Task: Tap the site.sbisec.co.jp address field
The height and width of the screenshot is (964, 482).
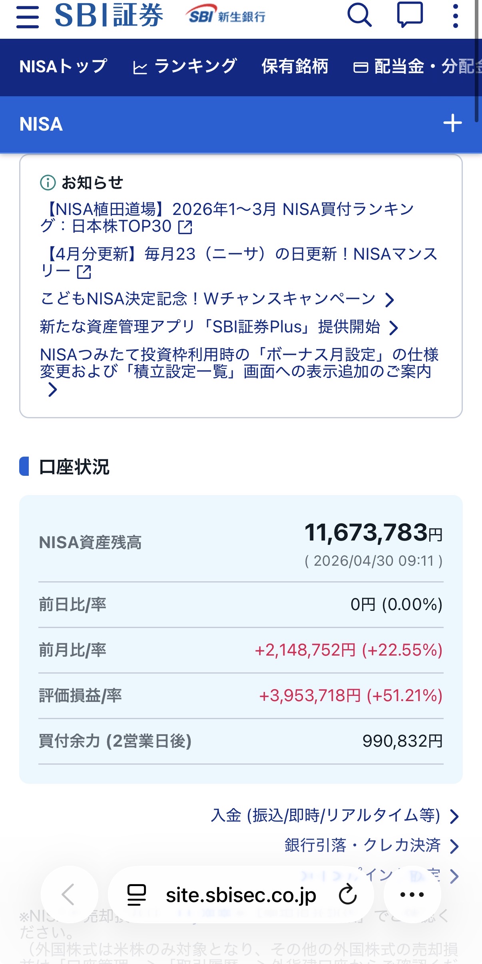Action: [x=241, y=895]
